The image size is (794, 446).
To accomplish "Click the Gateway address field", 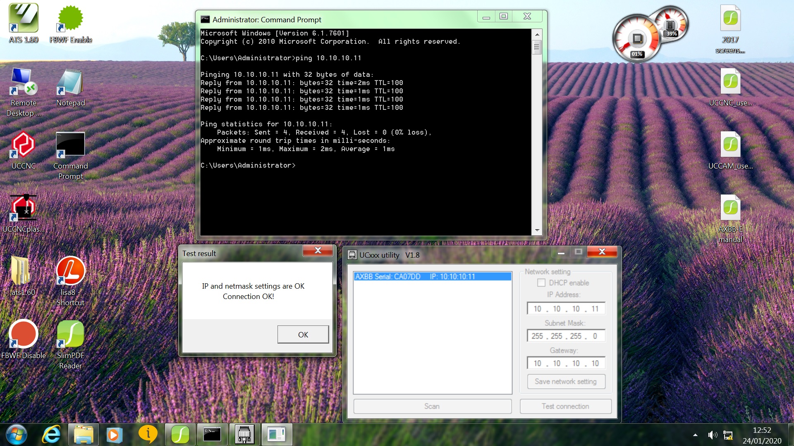I will tap(565, 363).
